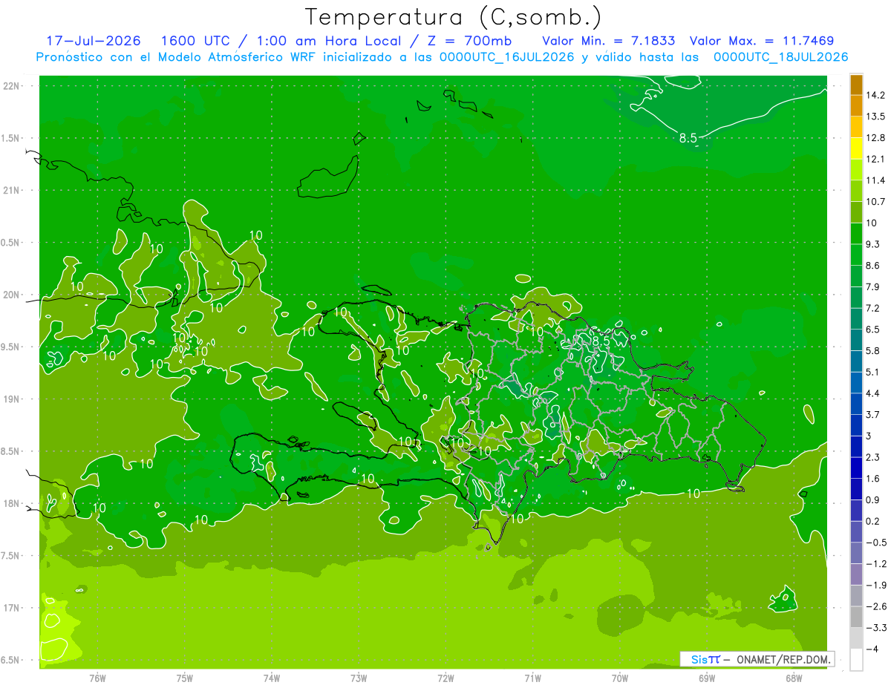Click "Modelo Atmosferico WRF" in the forecast line
Screen dimensions: 891x688
click(238, 56)
